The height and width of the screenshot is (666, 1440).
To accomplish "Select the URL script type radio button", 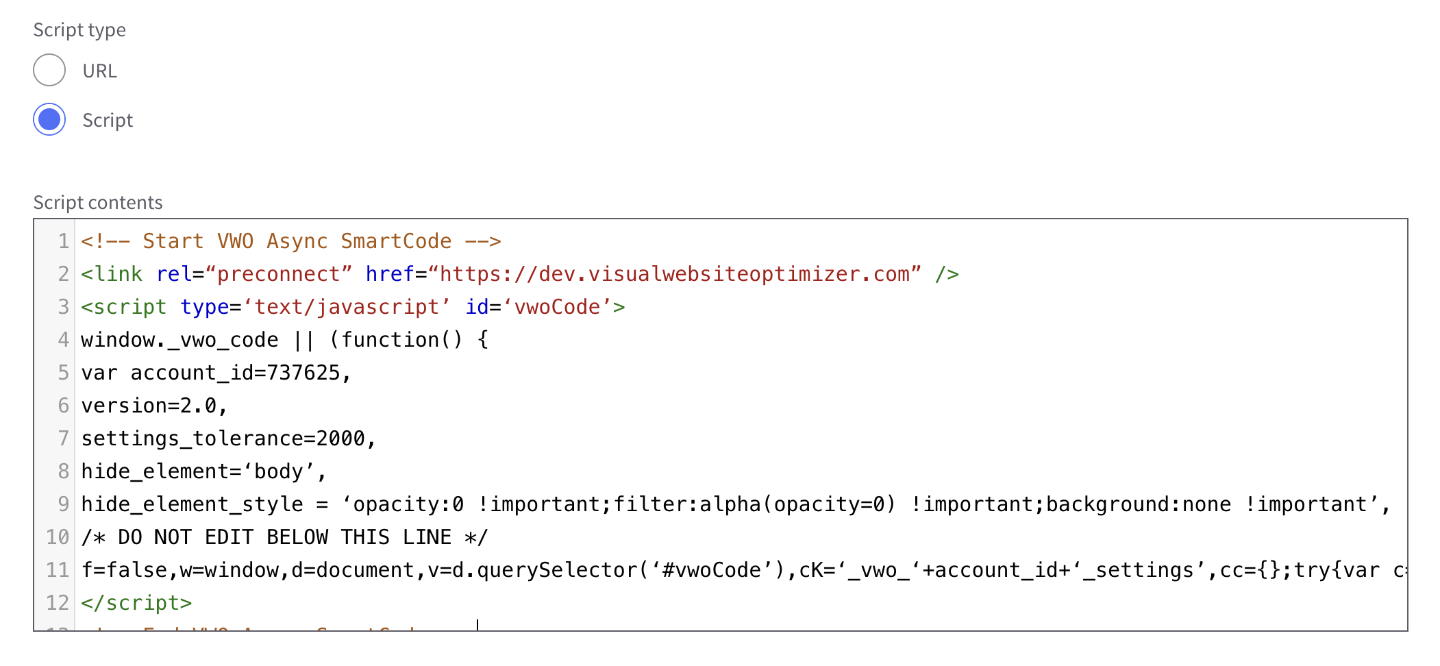I will pyautogui.click(x=49, y=70).
